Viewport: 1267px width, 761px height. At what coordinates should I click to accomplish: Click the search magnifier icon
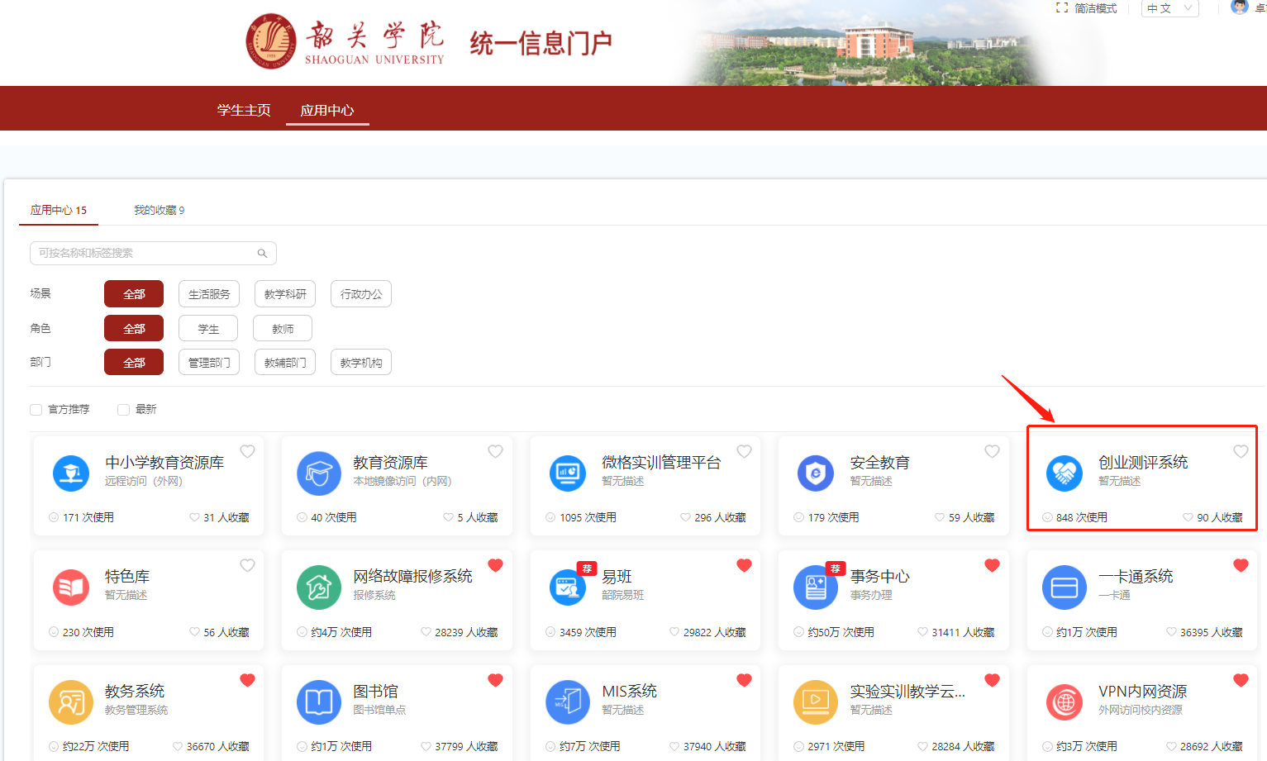[262, 254]
